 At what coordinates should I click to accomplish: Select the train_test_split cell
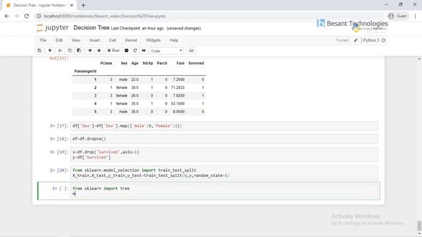coord(224,172)
